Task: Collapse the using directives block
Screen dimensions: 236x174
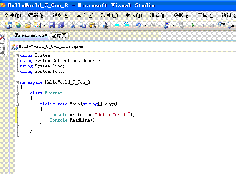Action: click(18, 55)
